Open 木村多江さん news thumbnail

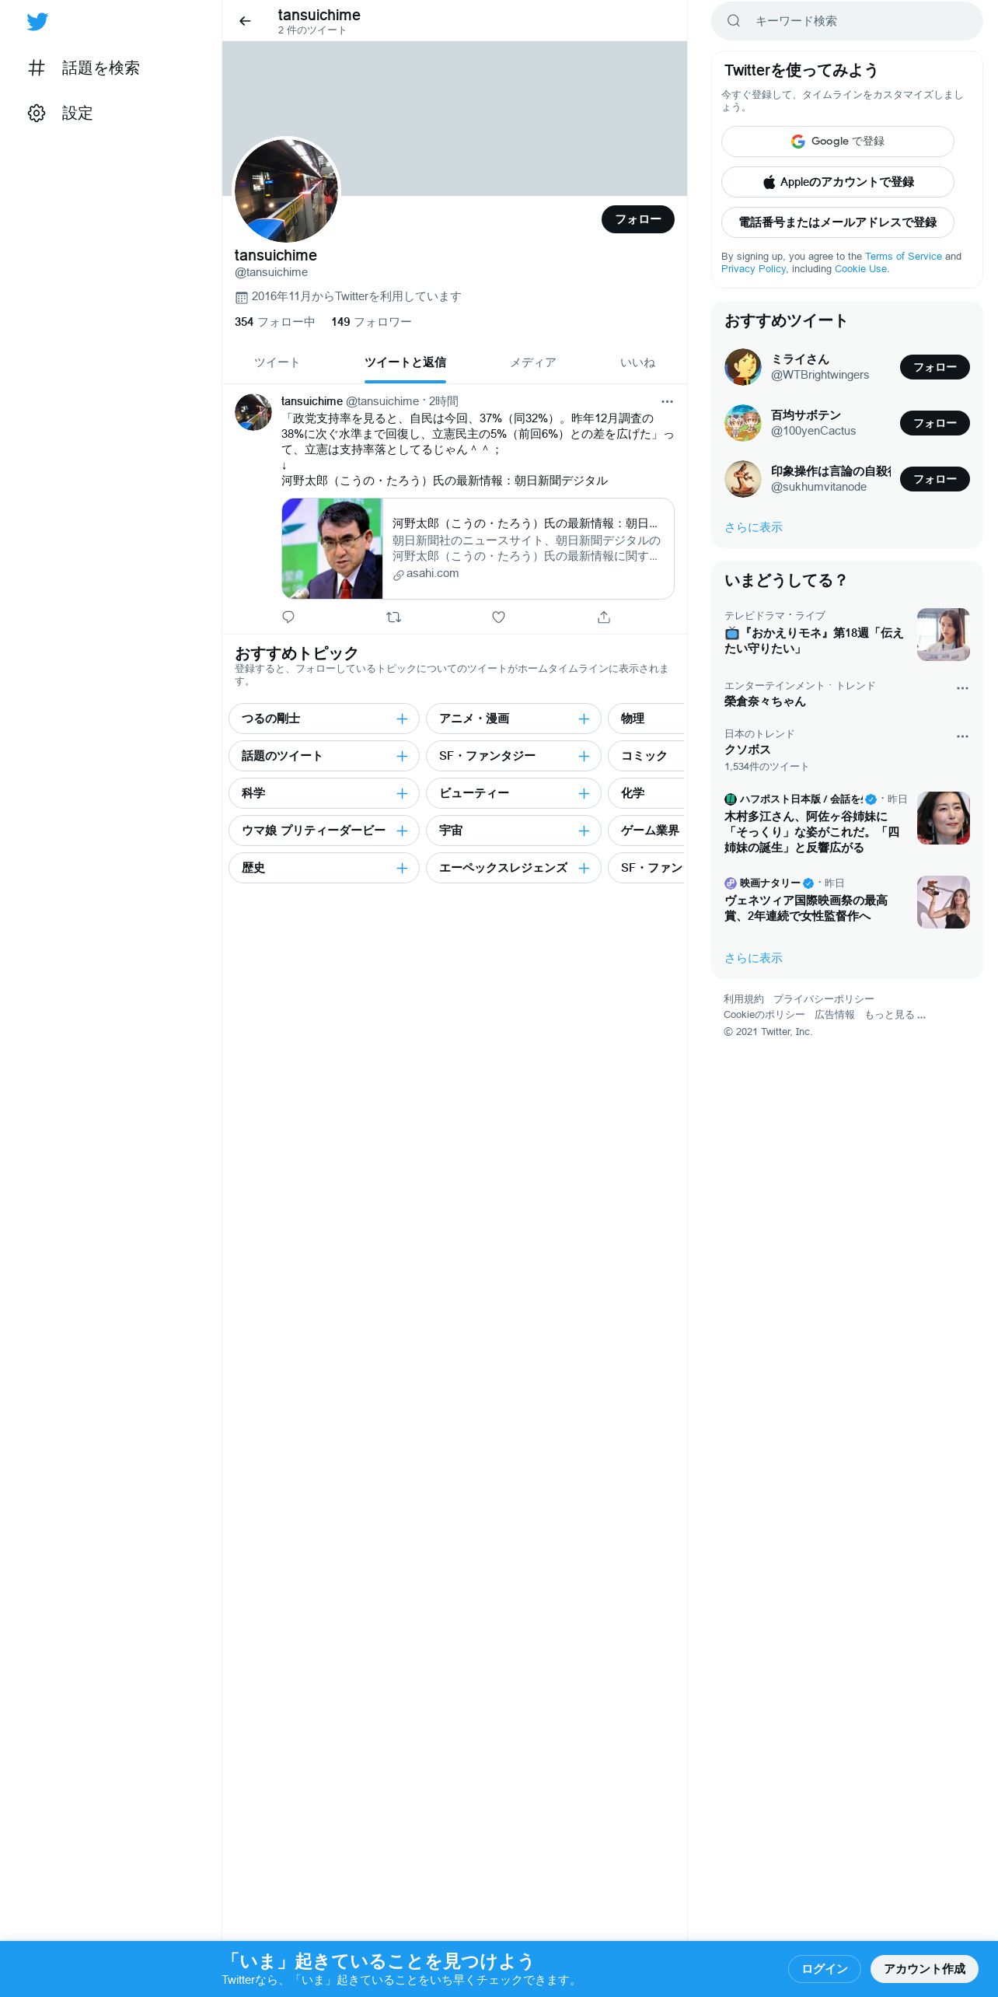point(944,818)
